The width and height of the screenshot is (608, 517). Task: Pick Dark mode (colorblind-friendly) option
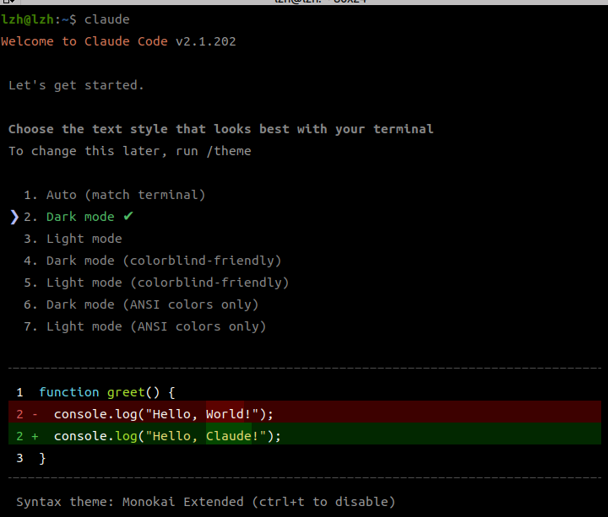(x=152, y=261)
